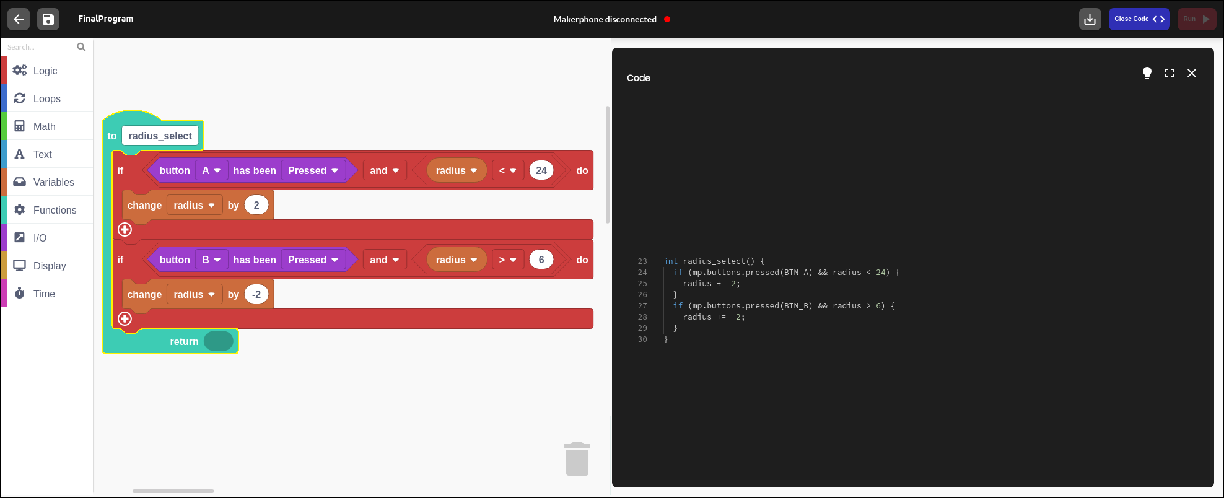
Task: Click the 'Code' panel heading
Action: click(x=639, y=77)
